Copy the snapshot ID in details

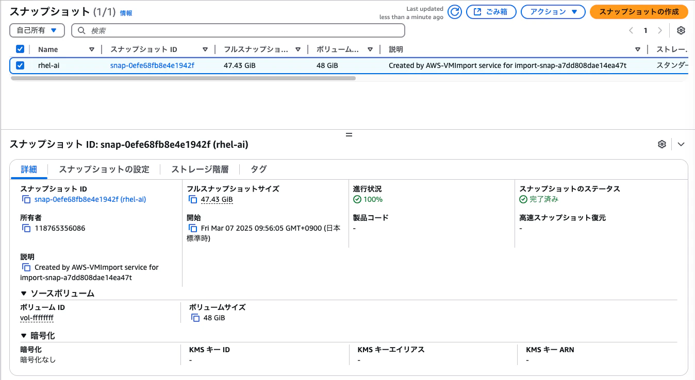26,199
